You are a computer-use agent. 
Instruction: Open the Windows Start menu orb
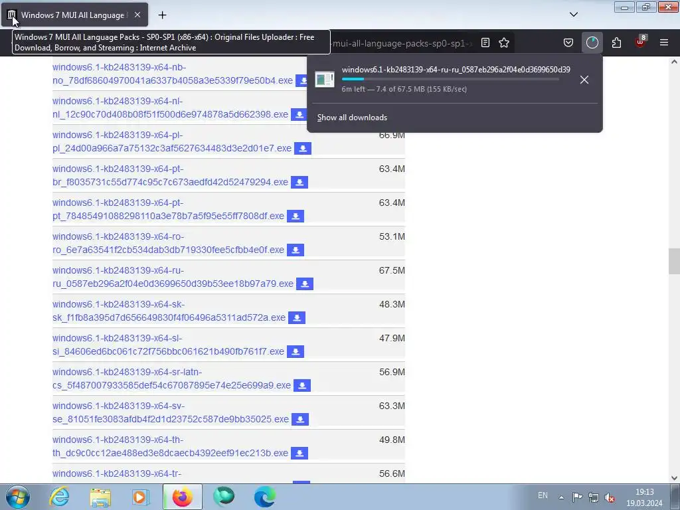pos(17,497)
